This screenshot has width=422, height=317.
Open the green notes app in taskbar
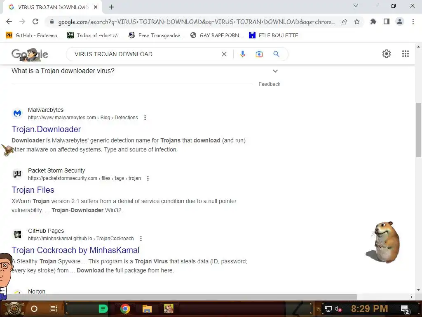103,309
